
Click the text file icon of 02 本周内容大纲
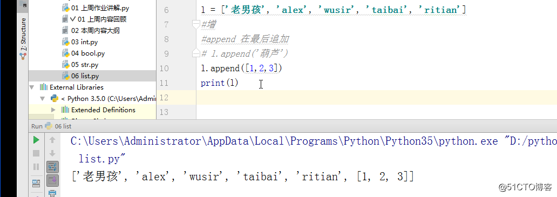[x=65, y=31]
